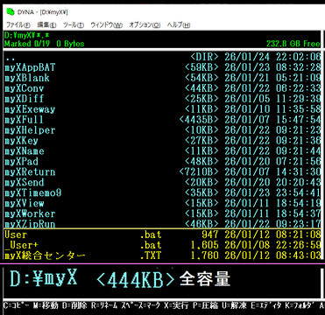Select the myXTimemo9 folder
Screen dimensions: 325x315
(x=162, y=192)
